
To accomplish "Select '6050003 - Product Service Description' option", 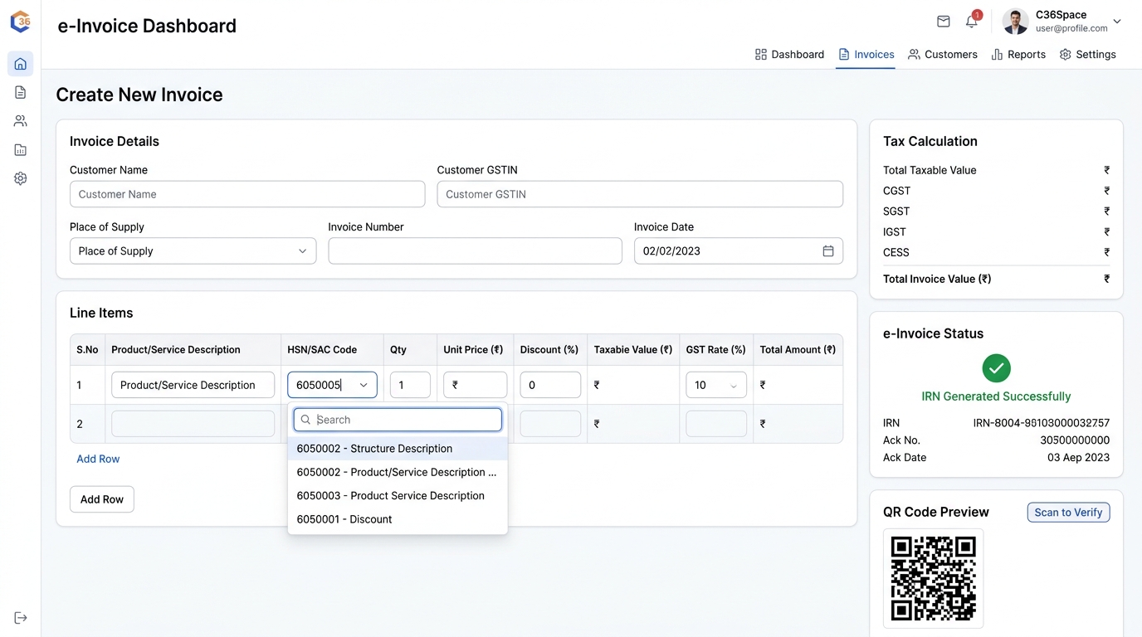I will 398,496.
